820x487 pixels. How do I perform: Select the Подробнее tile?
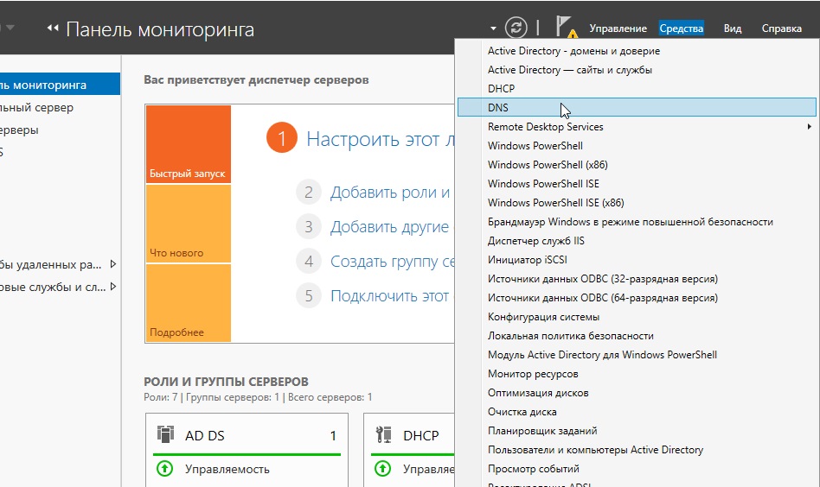coord(189,303)
